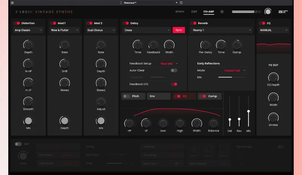Screen dimensions: 302x175
Task: Select the Env section tab
Action: click(x=159, y=96)
